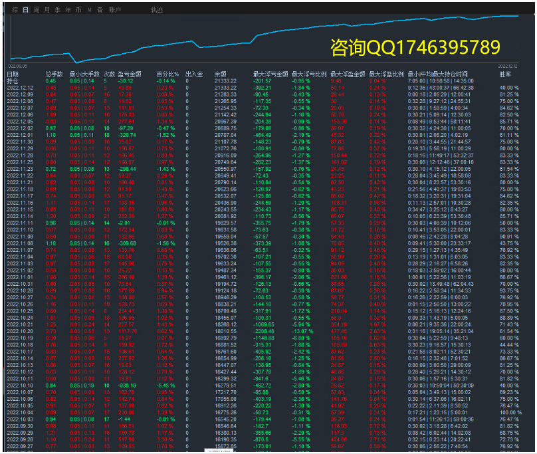Click the 胜率 column header
Viewport: 537px width, 454px height.
click(505, 74)
